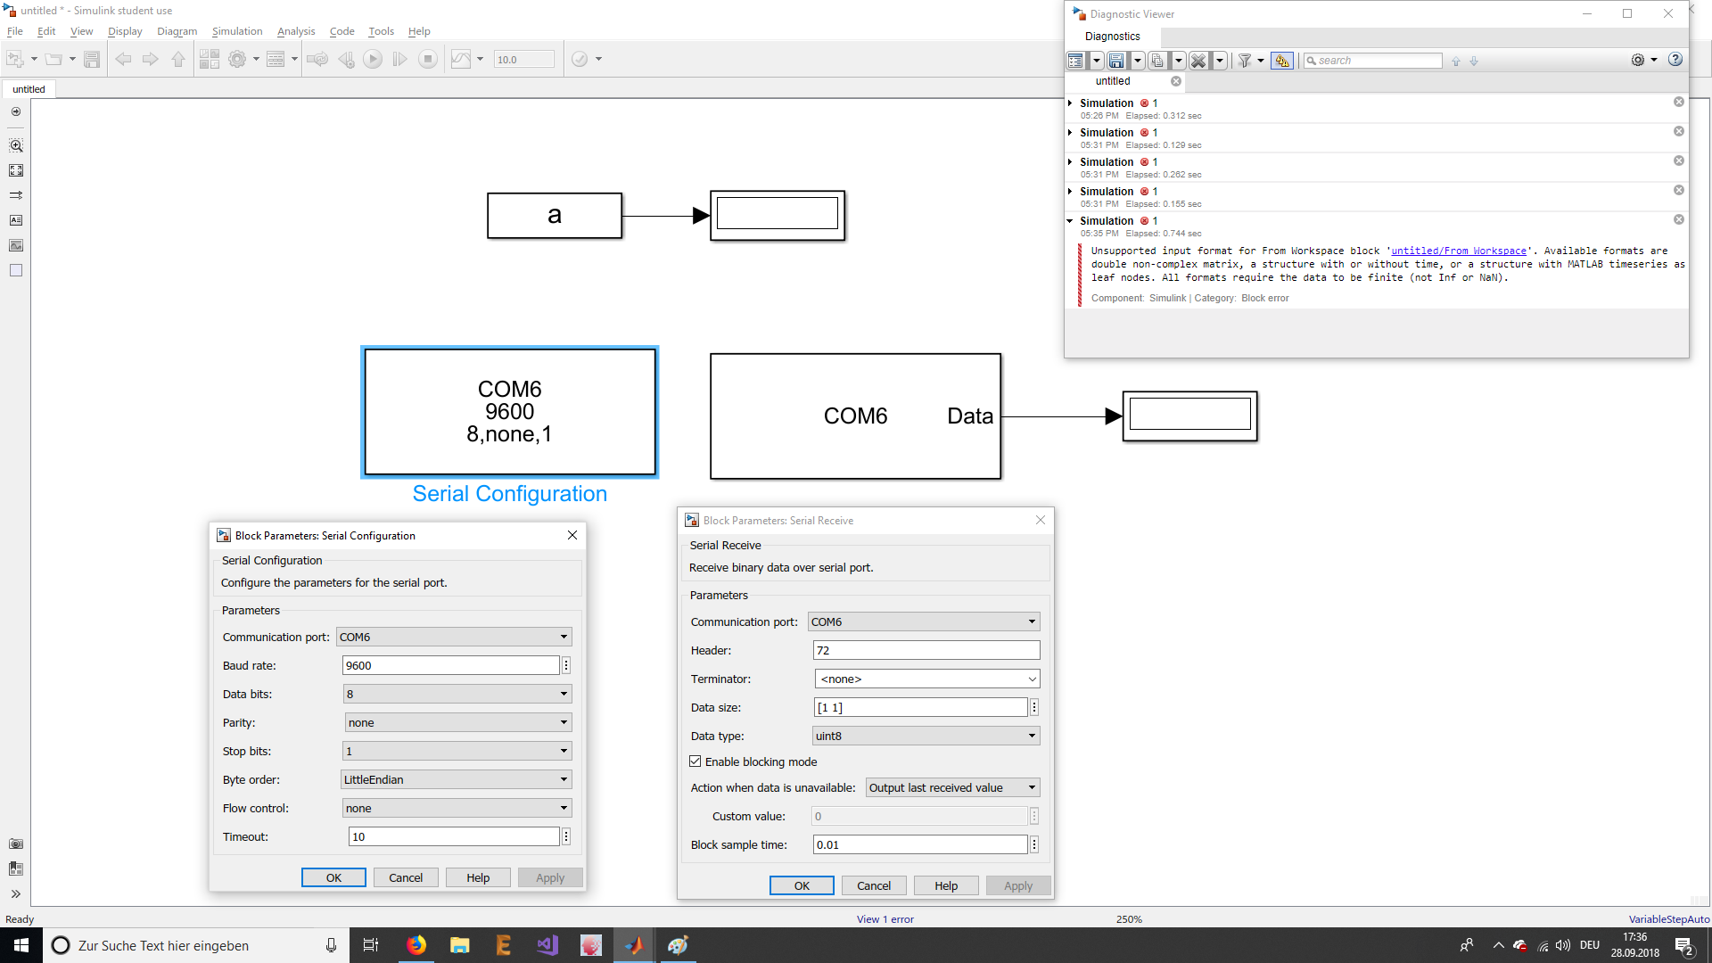The image size is (1712, 963).
Task: Click the Step Forward button
Action: 400,59
